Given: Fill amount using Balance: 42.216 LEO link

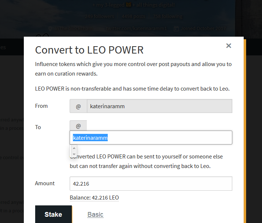Looking at the screenshot, I should (94, 198).
